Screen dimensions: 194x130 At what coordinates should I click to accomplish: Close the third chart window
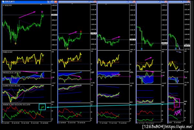134,2
